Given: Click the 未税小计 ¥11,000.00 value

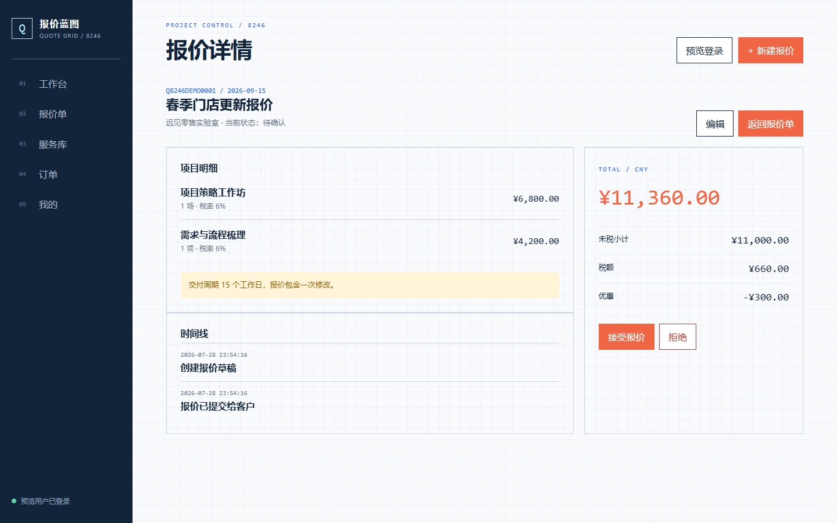Looking at the screenshot, I should tap(760, 241).
